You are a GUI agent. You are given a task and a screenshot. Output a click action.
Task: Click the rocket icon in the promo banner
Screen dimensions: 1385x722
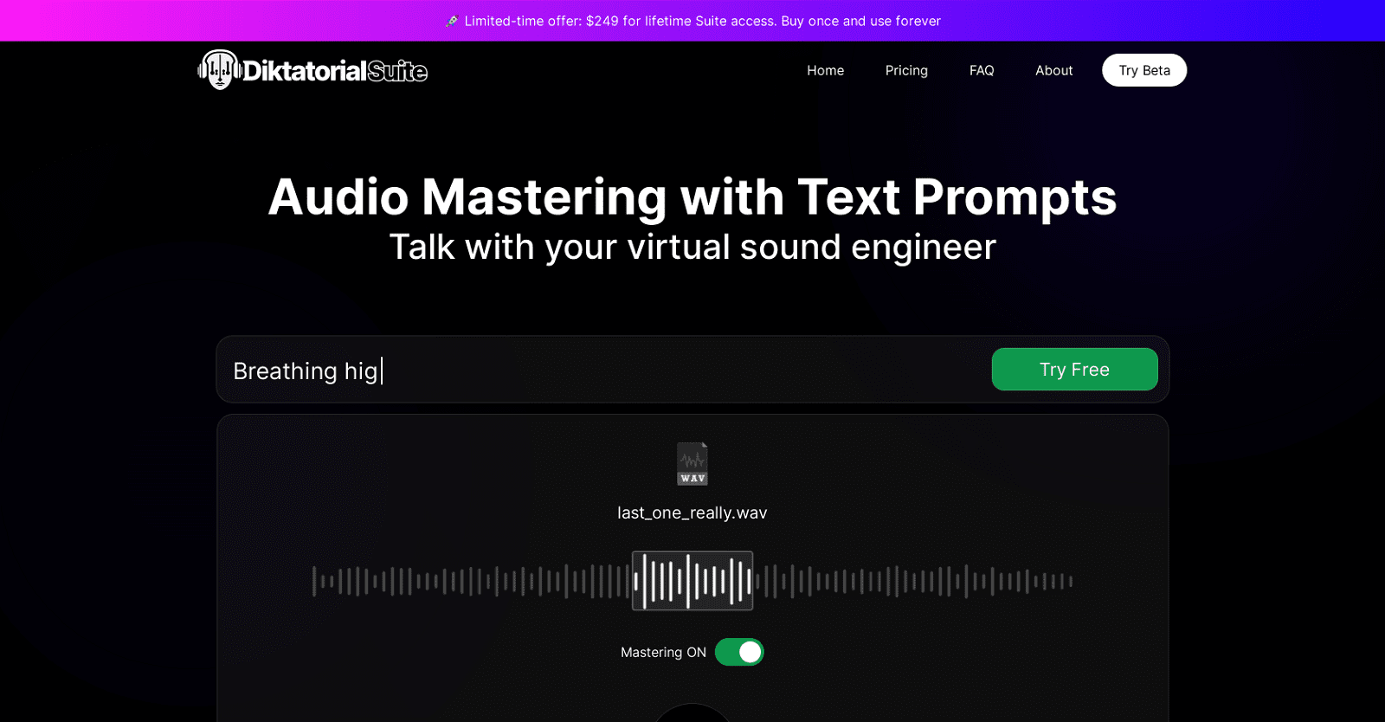pyautogui.click(x=452, y=21)
